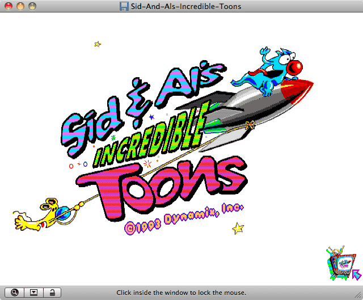Image resolution: width=363 pixels, height=300 pixels.
Task: Click the window resize grip corner
Action: (x=358, y=295)
